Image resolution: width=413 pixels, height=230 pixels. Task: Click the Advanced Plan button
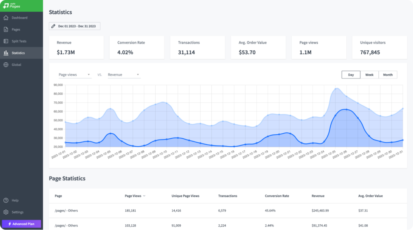tap(21, 224)
